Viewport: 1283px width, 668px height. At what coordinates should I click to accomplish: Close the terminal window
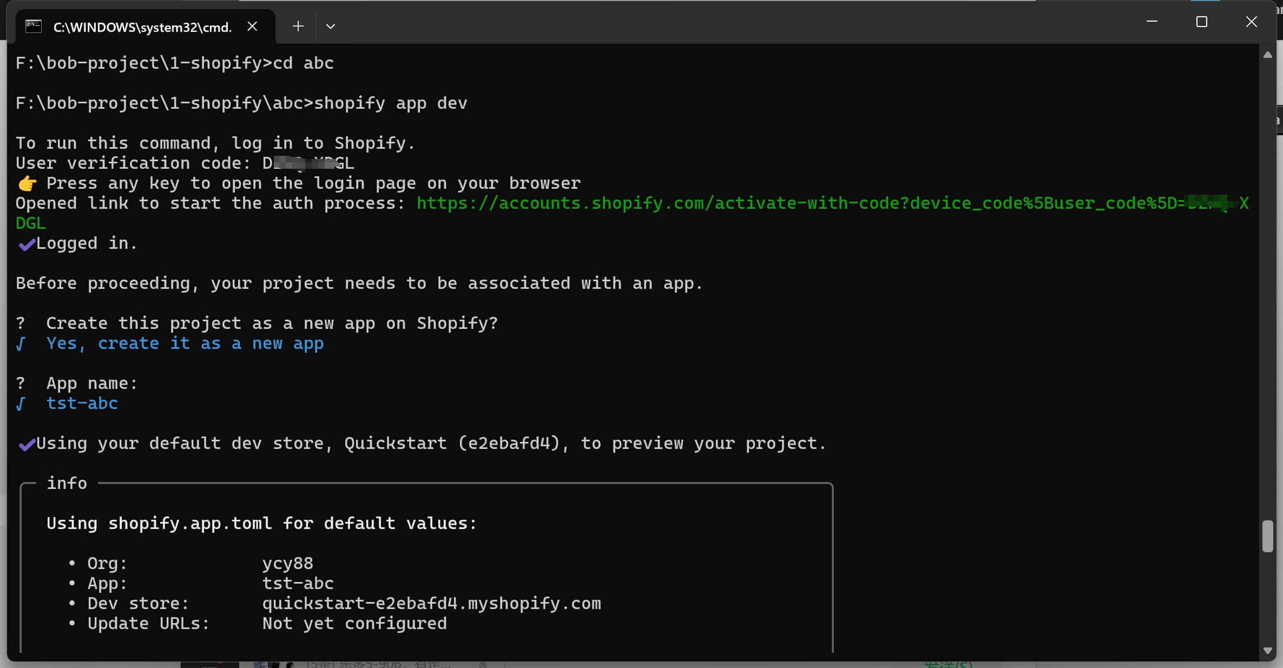click(x=1252, y=22)
